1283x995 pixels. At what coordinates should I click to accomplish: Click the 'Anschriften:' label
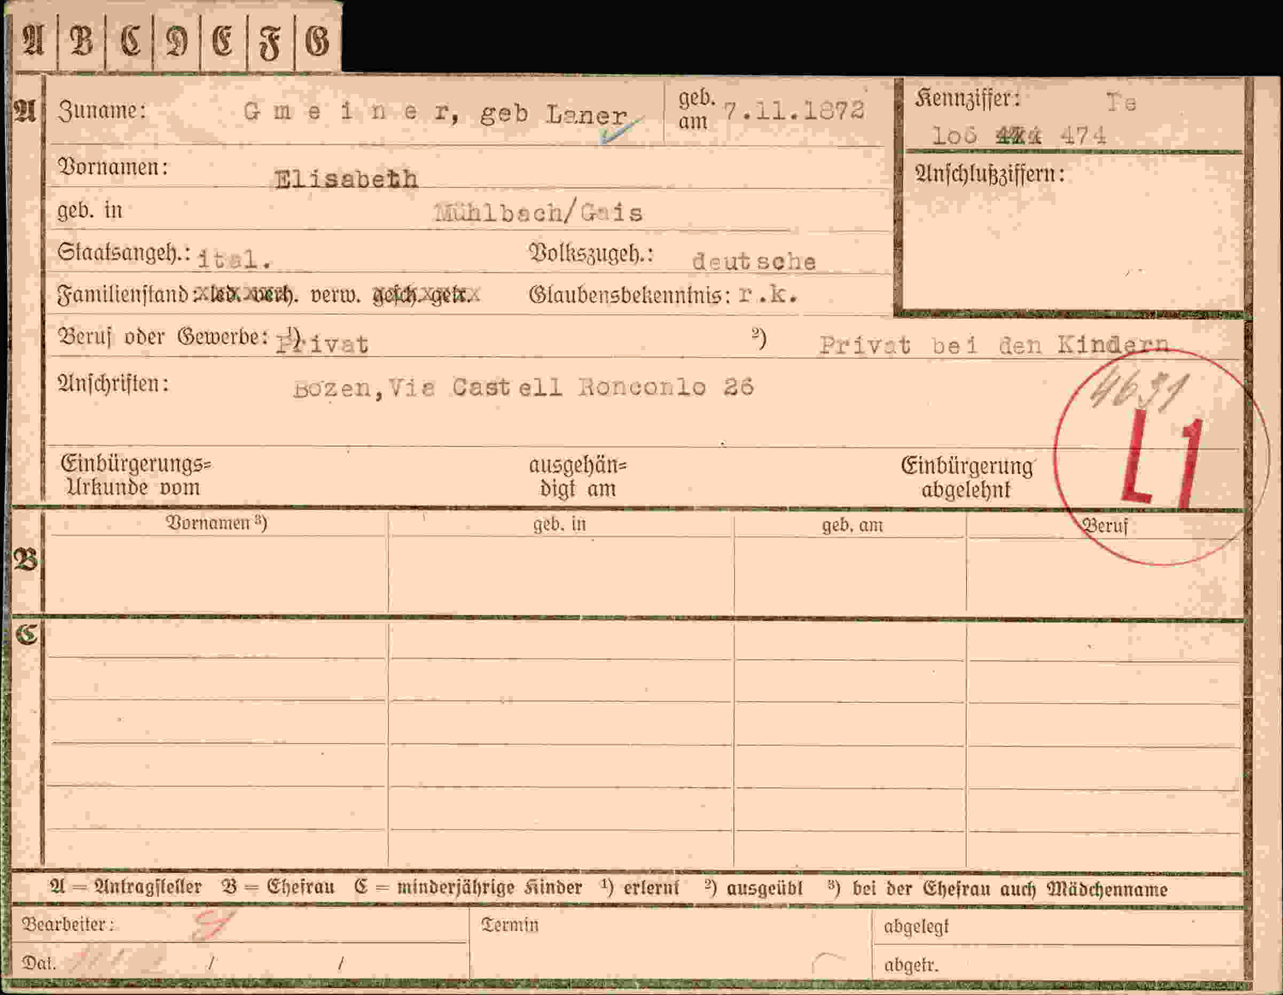(x=113, y=384)
